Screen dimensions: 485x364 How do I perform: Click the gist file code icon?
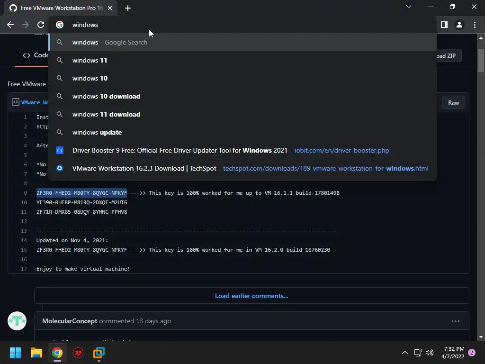click(x=16, y=102)
